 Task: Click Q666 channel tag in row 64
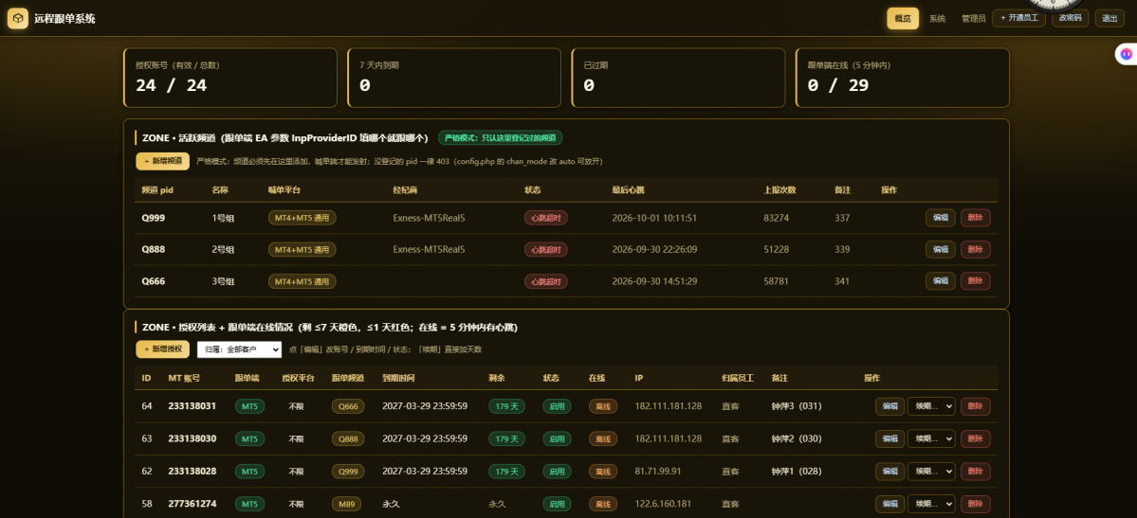348,406
